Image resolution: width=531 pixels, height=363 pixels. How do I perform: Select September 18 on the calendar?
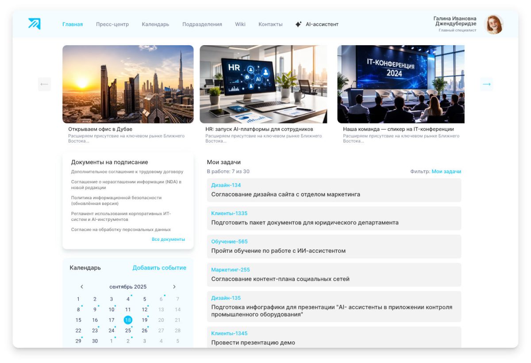tap(127, 320)
